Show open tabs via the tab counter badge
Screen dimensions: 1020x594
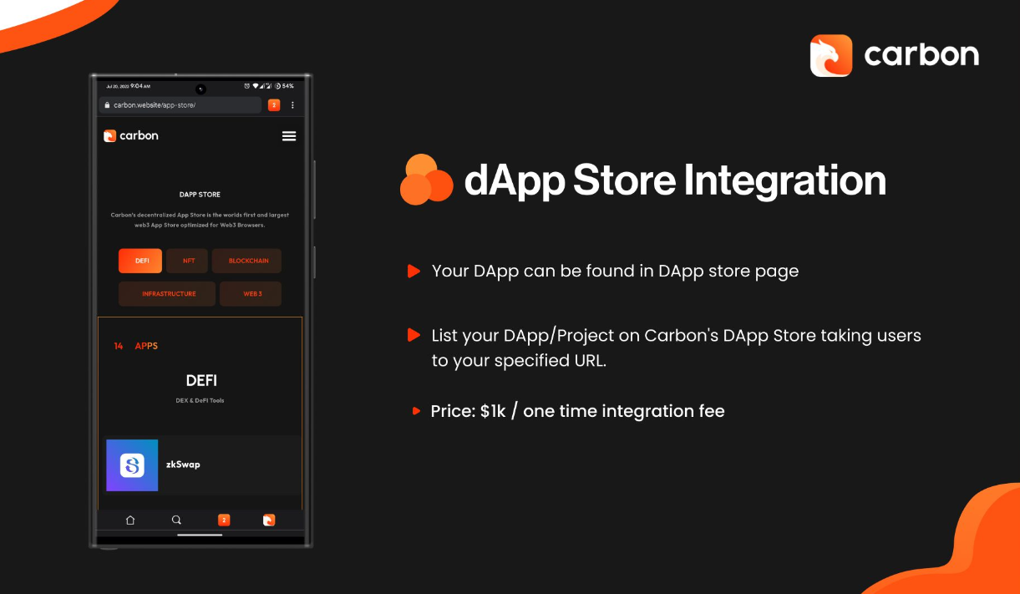tap(273, 104)
